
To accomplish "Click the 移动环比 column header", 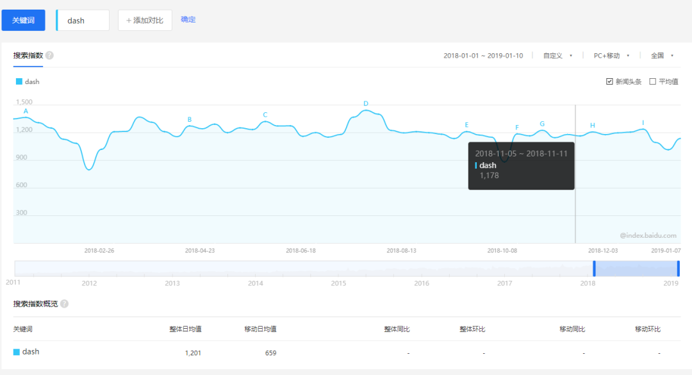I will 648,329.
